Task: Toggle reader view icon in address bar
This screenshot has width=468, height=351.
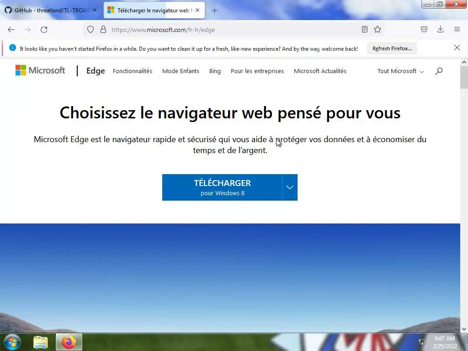Action: 364,29
